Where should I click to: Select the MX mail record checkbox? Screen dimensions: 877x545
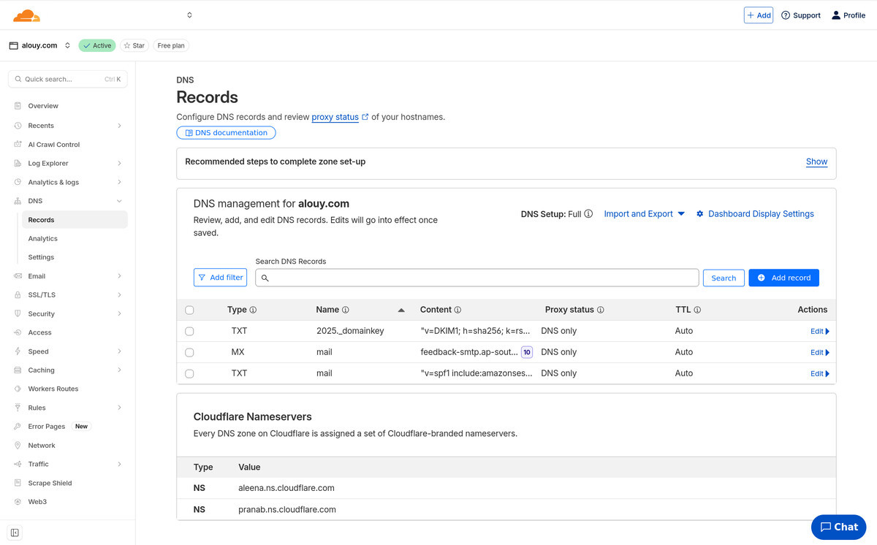click(x=189, y=352)
